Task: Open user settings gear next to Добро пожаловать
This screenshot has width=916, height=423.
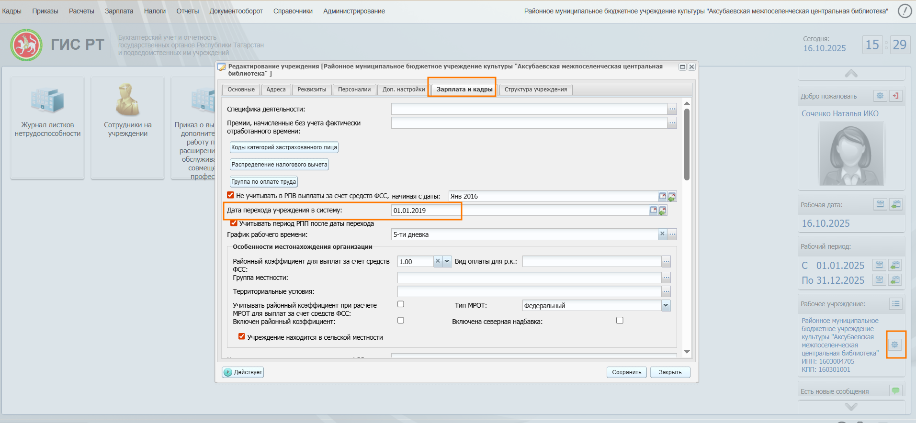Action: point(880,96)
